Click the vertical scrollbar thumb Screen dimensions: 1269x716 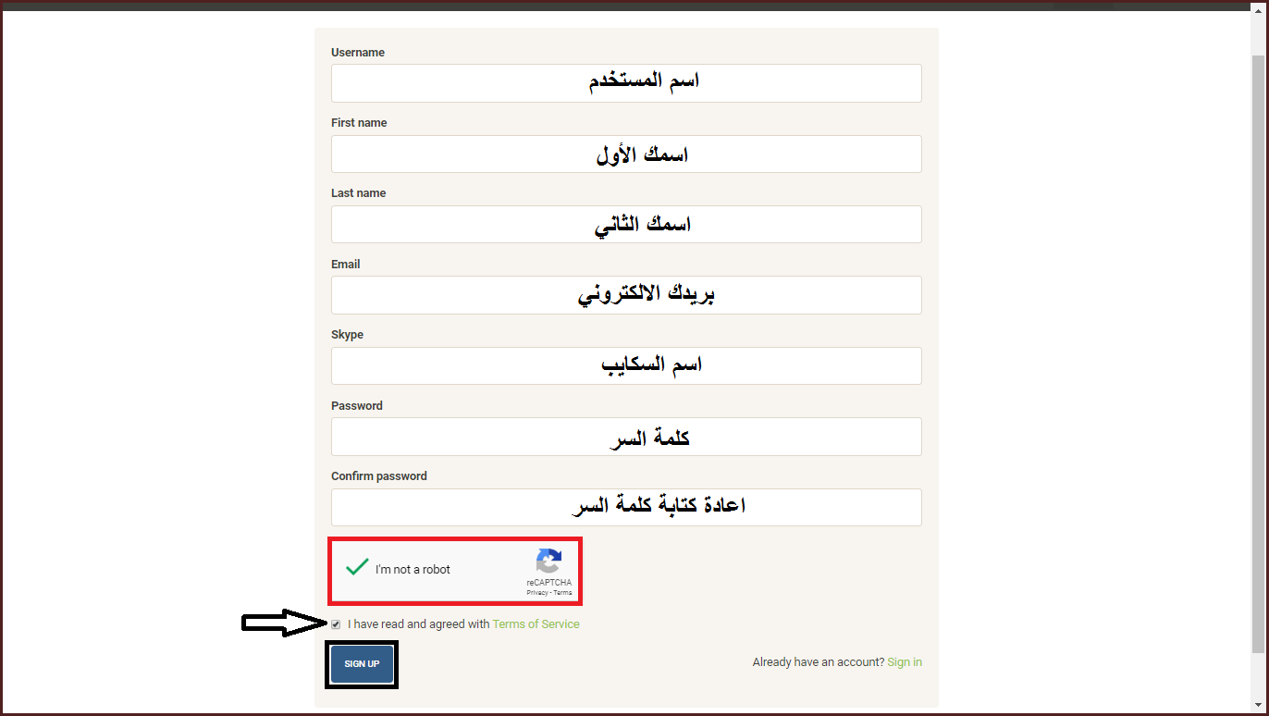(1257, 352)
